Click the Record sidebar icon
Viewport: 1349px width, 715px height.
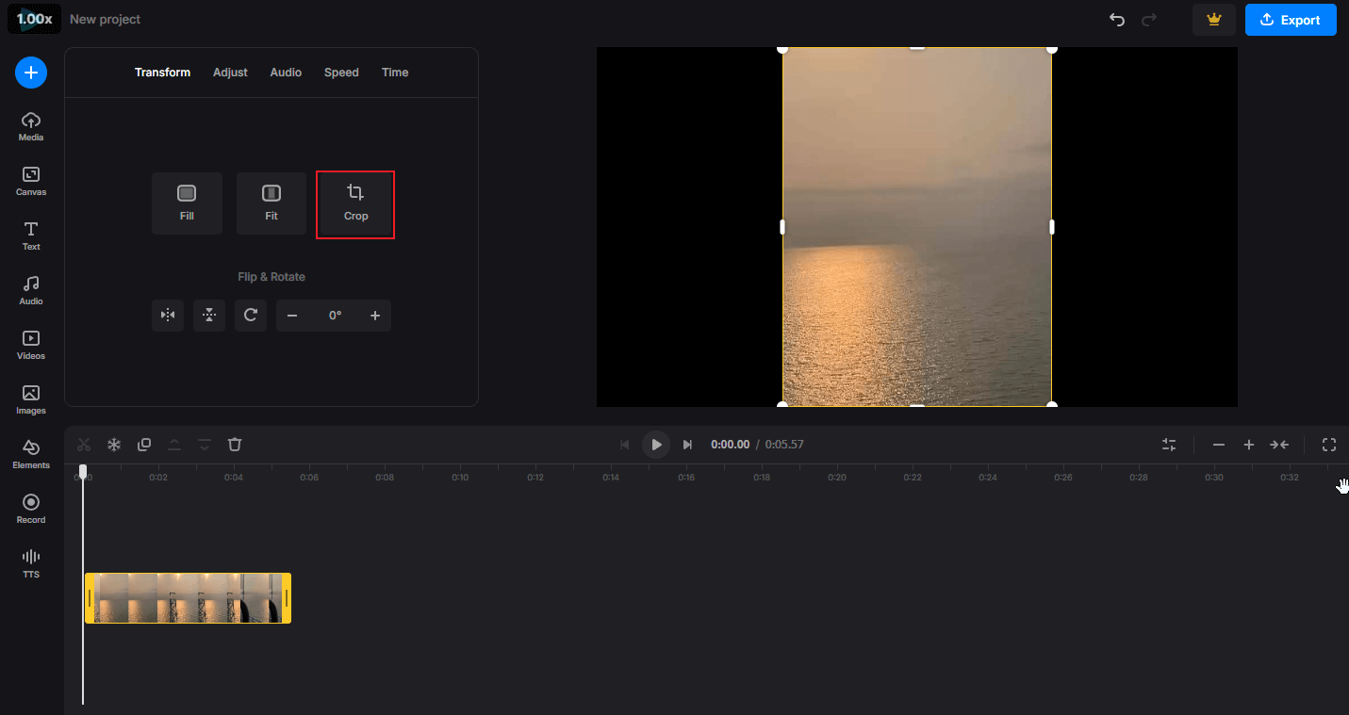(31, 509)
